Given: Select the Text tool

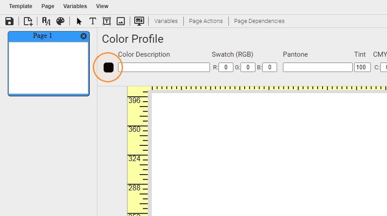Looking at the screenshot, I should pyautogui.click(x=92, y=21).
